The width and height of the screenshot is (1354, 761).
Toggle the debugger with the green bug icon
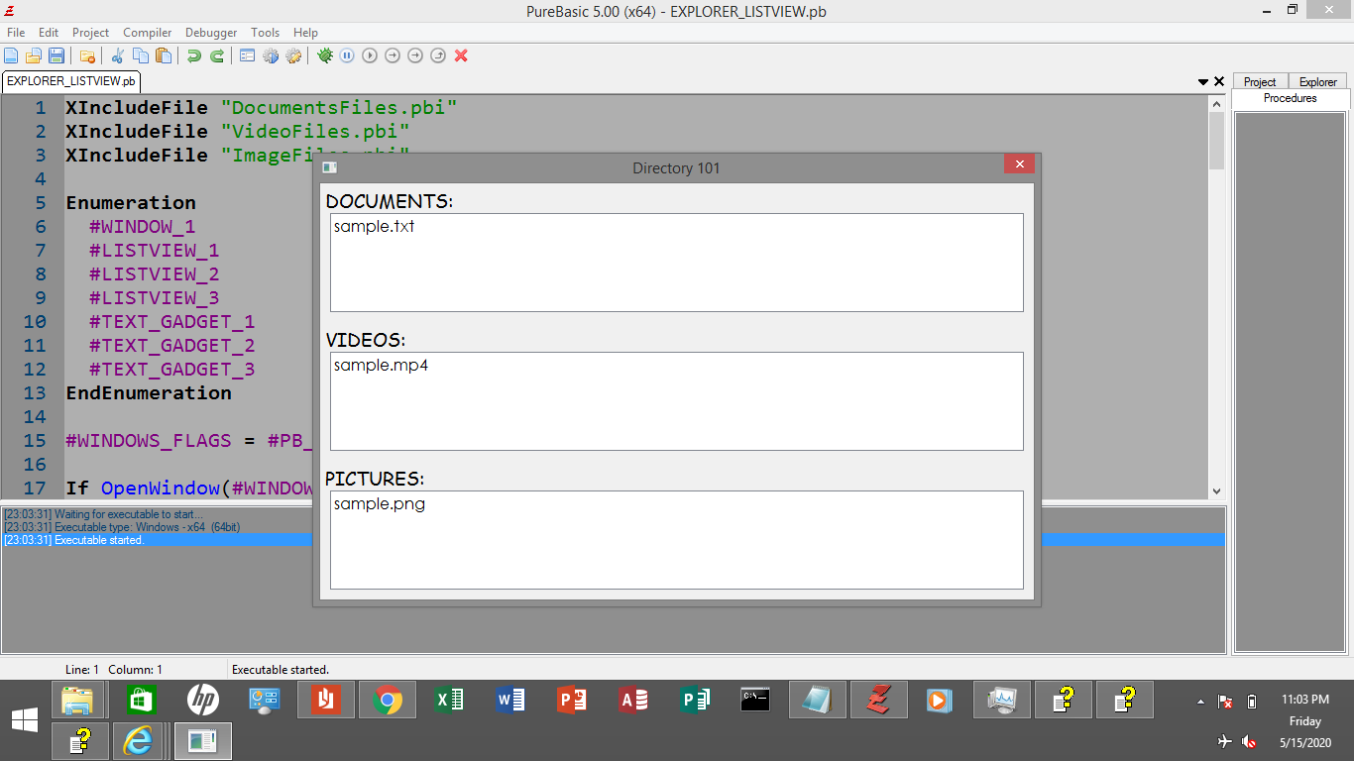[x=324, y=55]
